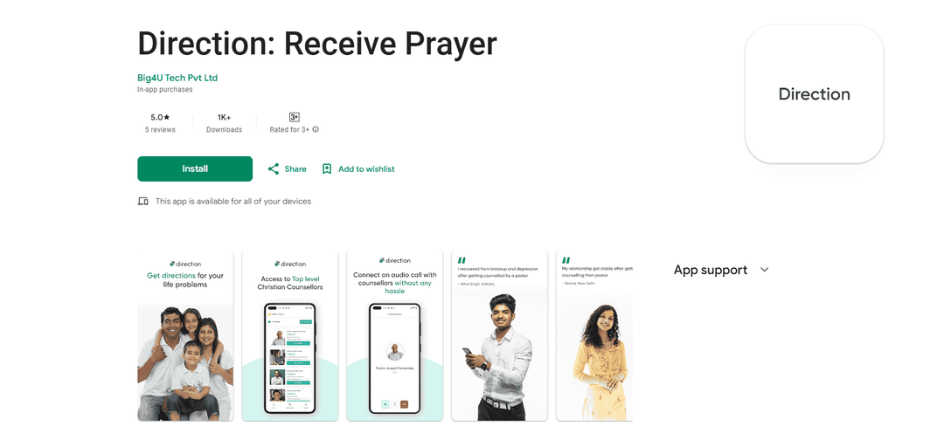The width and height of the screenshot is (944, 447).
Task: Click the 3+ content rating badge
Action: pyautogui.click(x=295, y=117)
